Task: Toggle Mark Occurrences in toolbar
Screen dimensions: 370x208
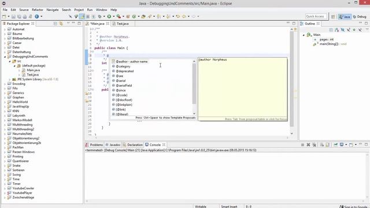Action: click(82, 17)
